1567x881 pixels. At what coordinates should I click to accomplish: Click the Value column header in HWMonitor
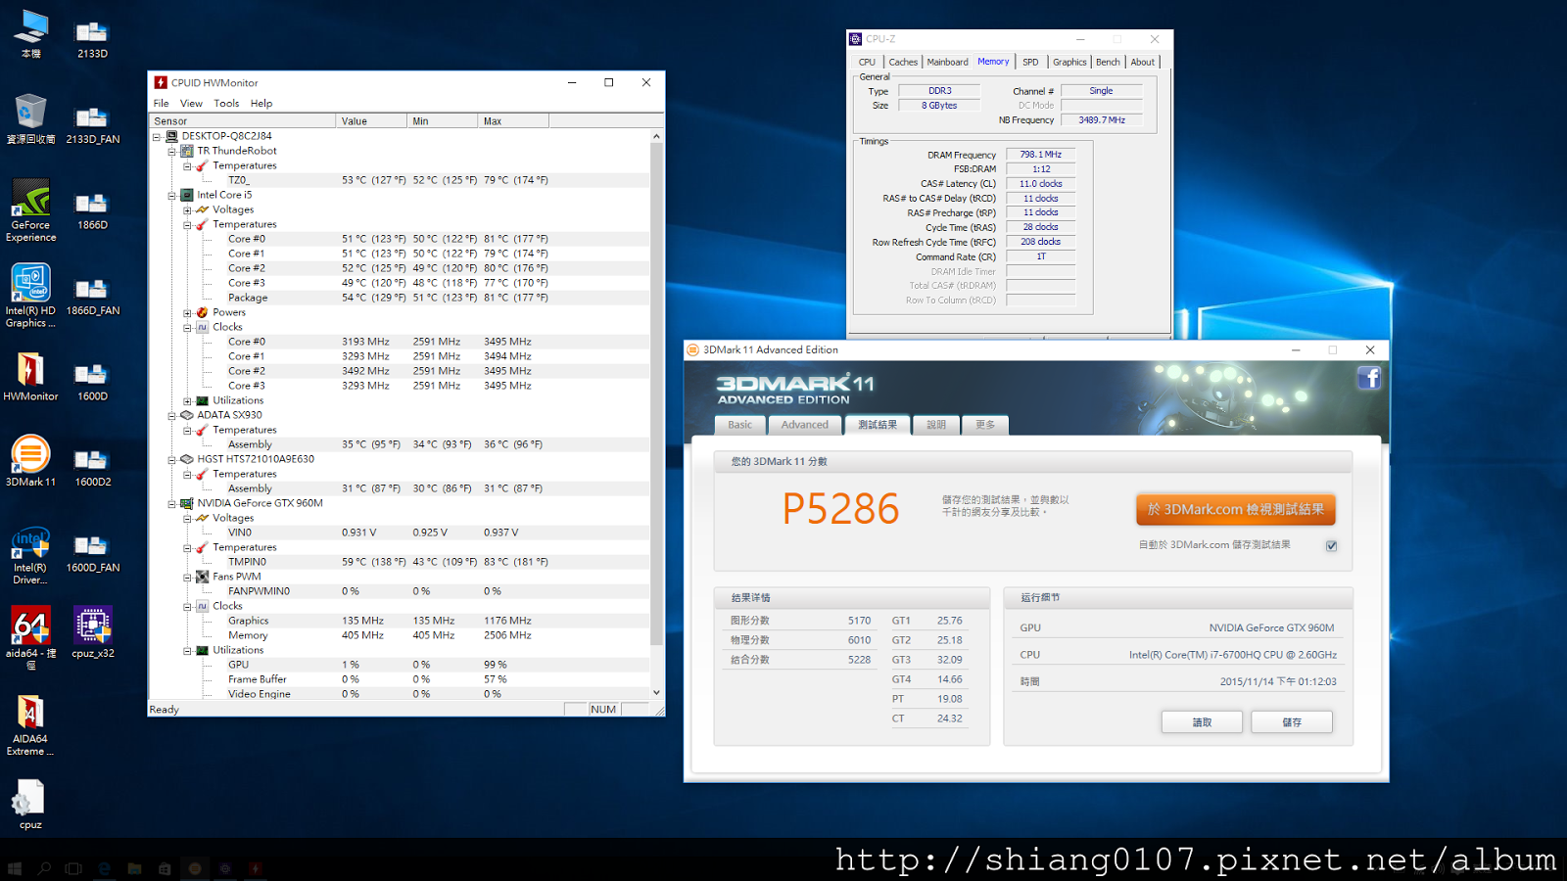click(371, 121)
